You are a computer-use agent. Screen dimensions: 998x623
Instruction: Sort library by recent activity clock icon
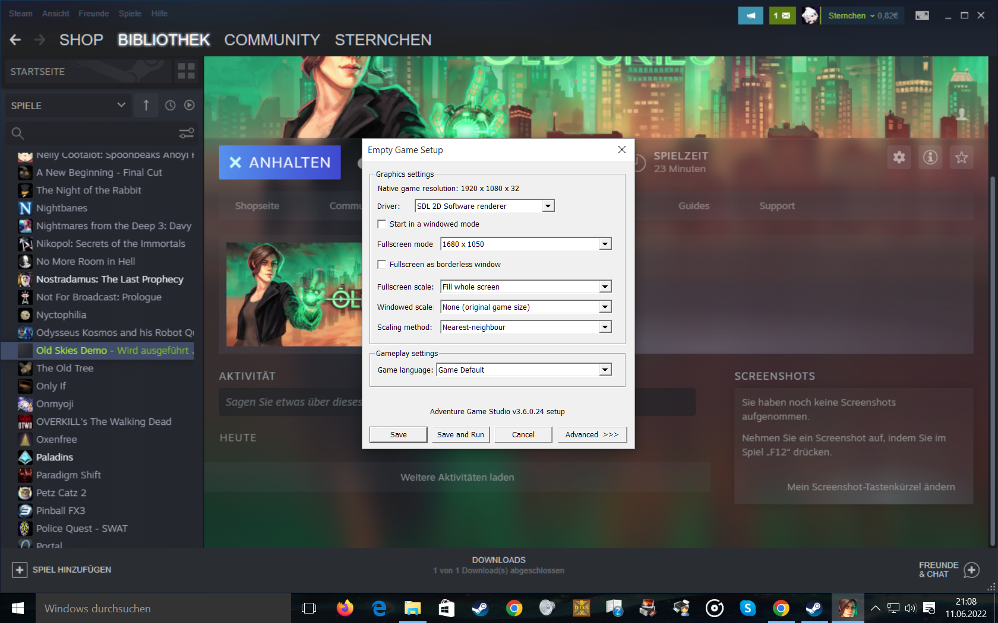(x=170, y=105)
